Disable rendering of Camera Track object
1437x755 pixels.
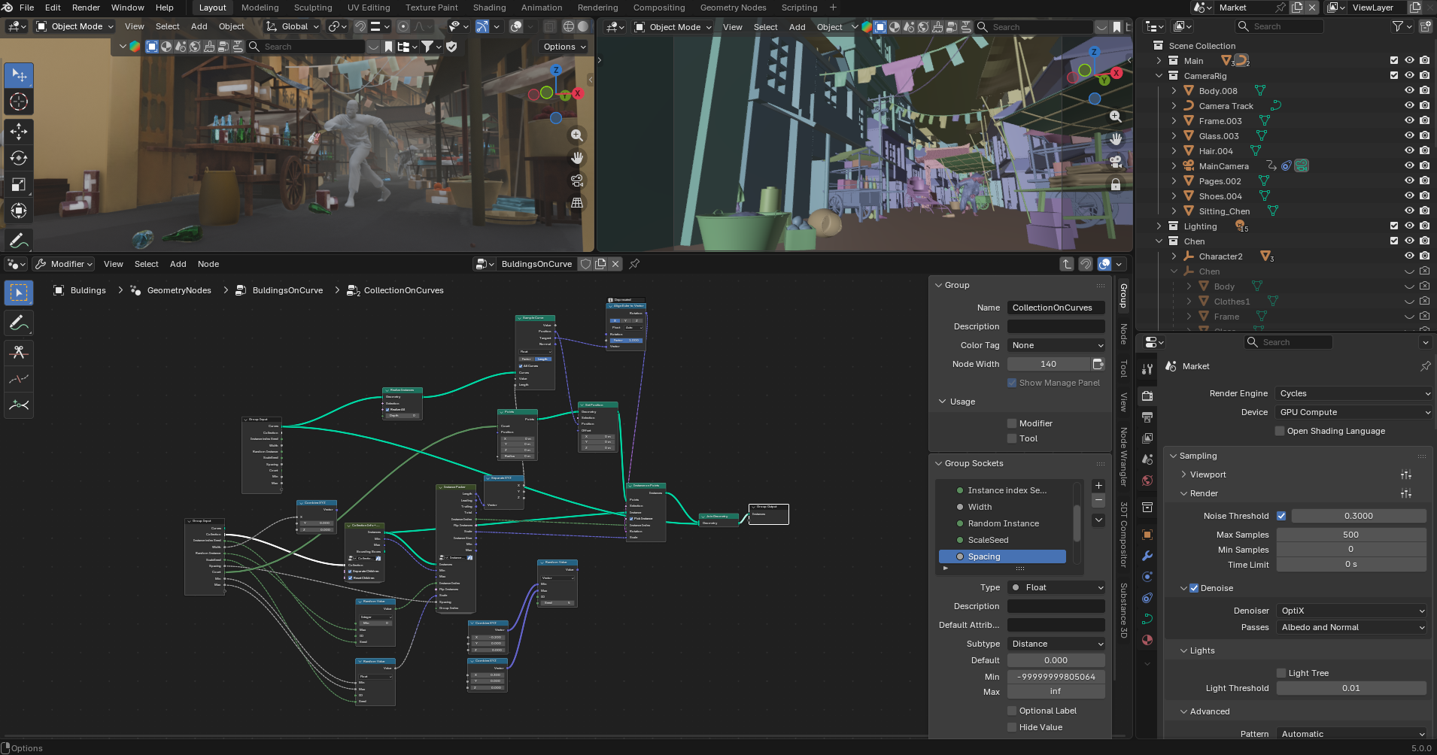[x=1425, y=106]
